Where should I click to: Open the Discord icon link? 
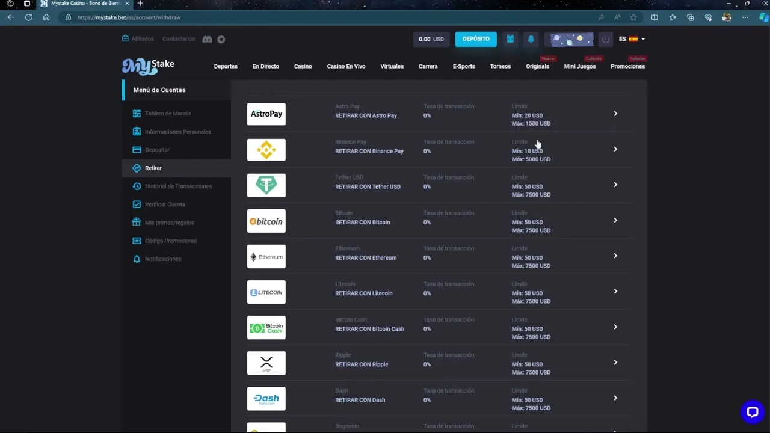207,40
